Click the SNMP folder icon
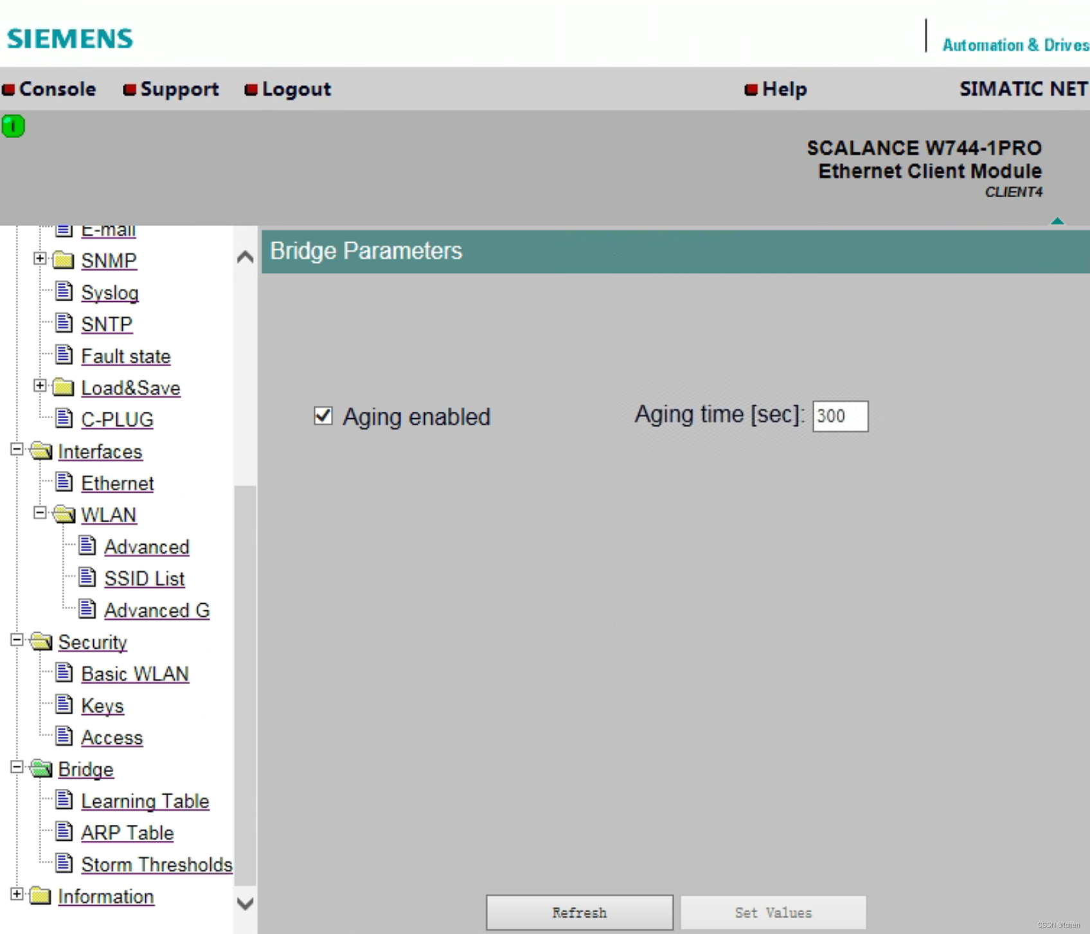 [63, 260]
